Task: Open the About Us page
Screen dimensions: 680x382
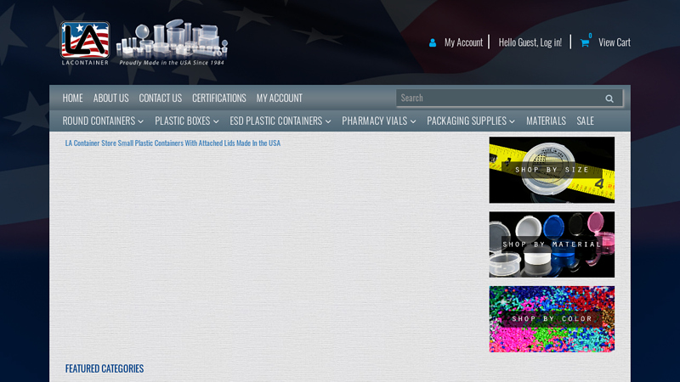Action: coord(111,98)
